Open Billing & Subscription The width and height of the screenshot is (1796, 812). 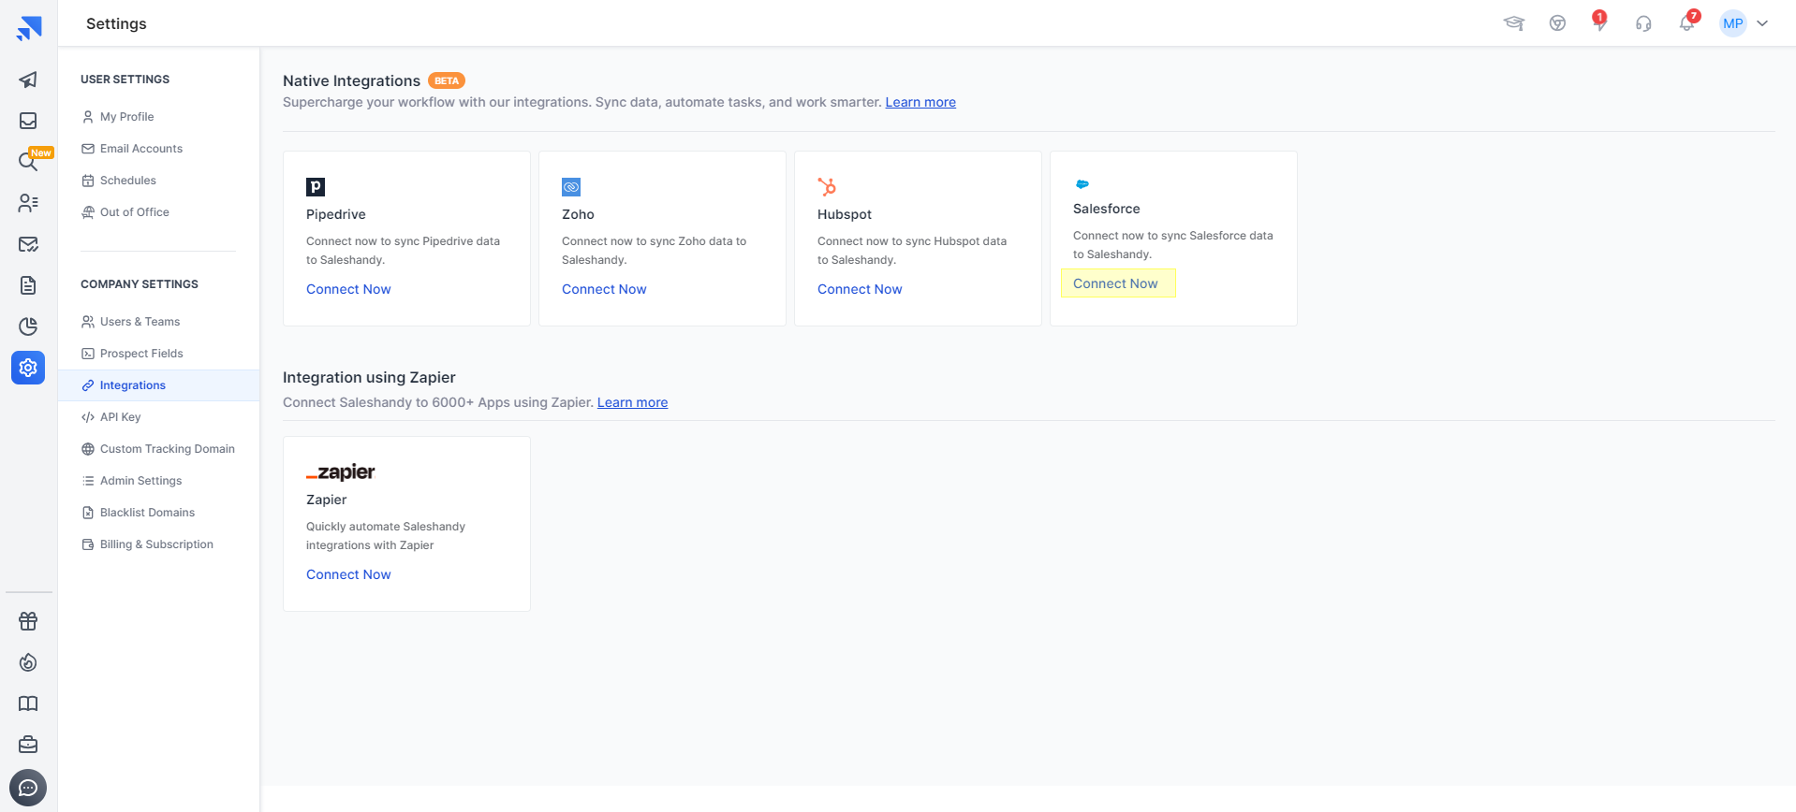[158, 544]
